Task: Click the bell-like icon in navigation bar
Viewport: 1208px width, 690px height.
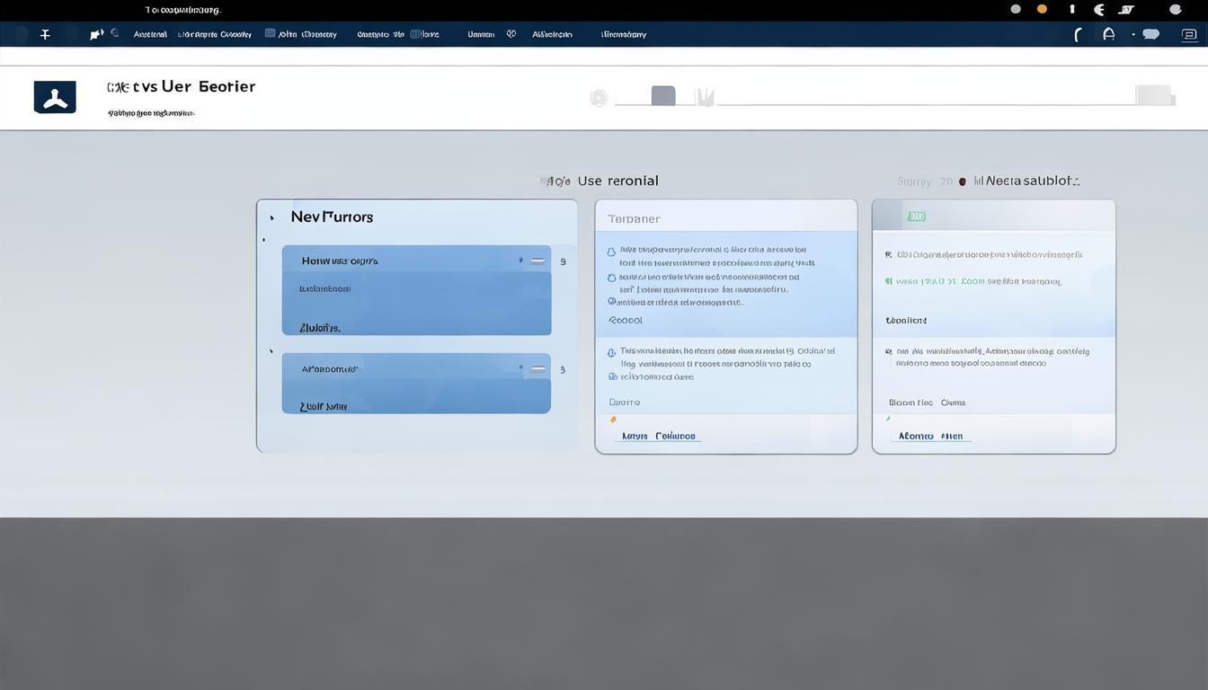Action: 1108,34
